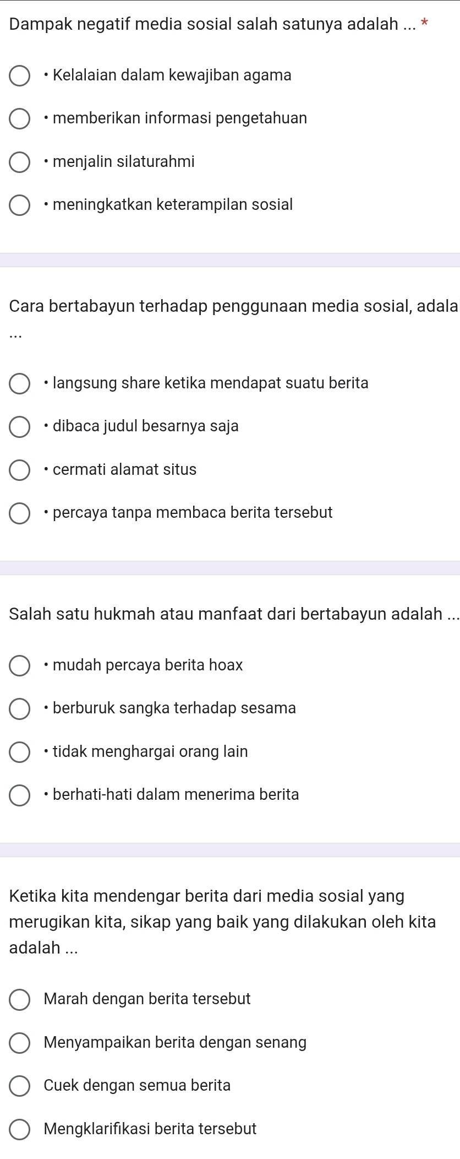Select 'tidak menghargai orang lain' answer
460x1159 pixels.
20,752
